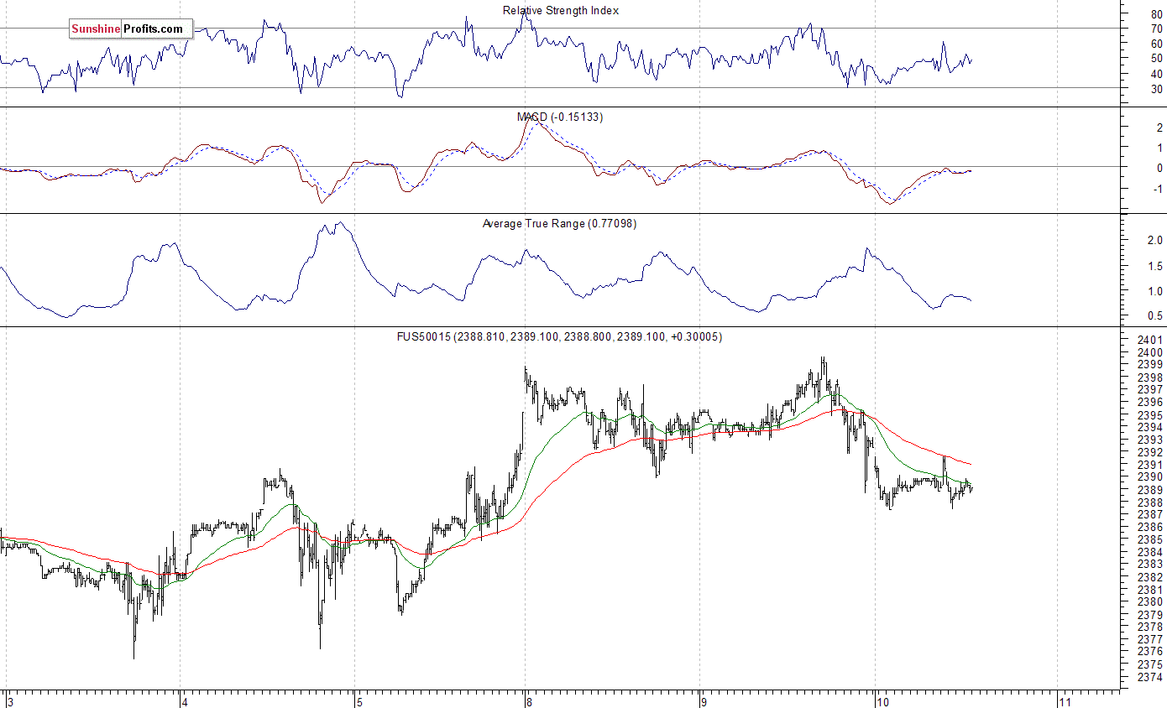Click the 2385 price axis value
The width and height of the screenshot is (1167, 708).
tap(1151, 539)
